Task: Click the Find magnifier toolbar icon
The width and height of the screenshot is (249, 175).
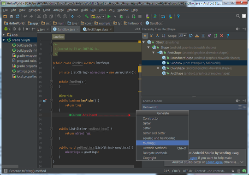Action: [x=59, y=16]
